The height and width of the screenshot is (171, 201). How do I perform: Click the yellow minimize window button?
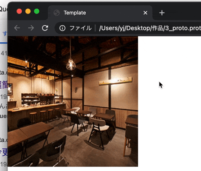pyautogui.click(x=28, y=11)
